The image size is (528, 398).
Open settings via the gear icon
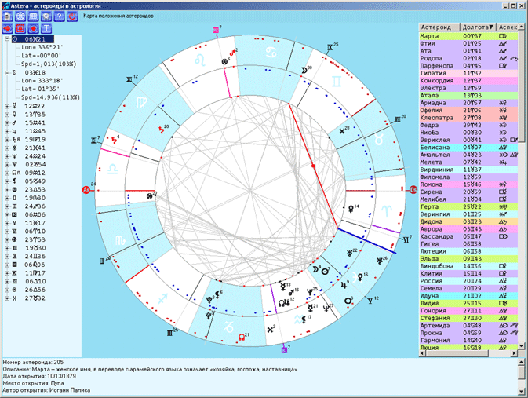point(46,16)
